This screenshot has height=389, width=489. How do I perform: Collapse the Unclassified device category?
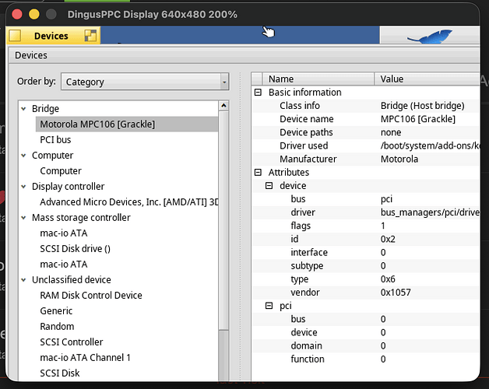tap(23, 280)
